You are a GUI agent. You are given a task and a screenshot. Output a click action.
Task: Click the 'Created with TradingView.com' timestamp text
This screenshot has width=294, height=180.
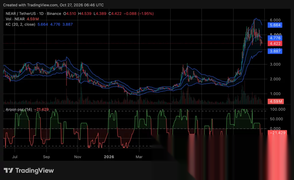[53, 5]
